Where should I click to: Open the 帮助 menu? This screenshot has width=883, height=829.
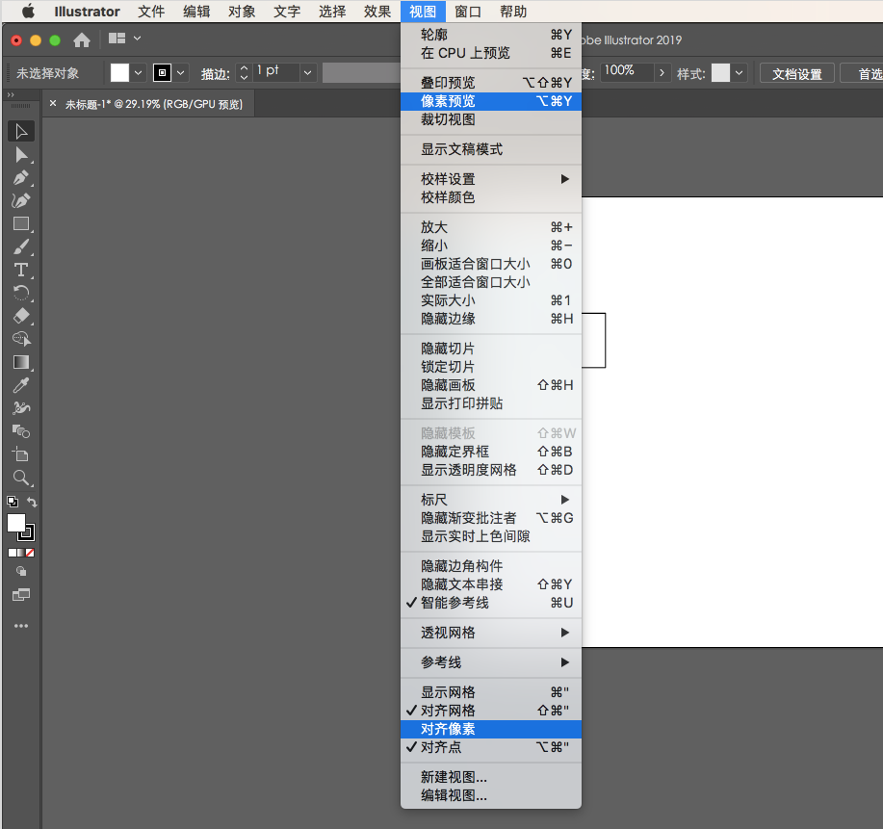(513, 12)
